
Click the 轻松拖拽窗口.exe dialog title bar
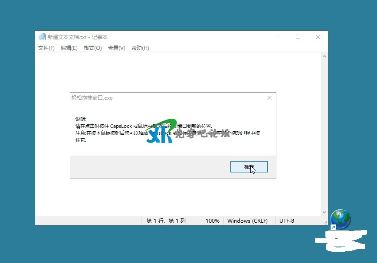[x=165, y=98]
